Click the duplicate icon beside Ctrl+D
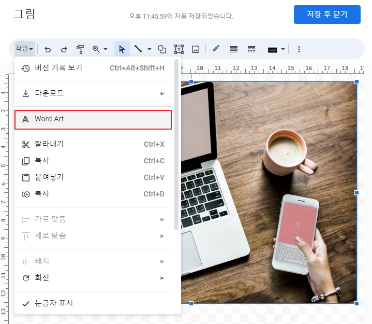 (26, 194)
